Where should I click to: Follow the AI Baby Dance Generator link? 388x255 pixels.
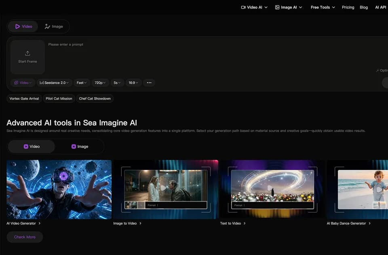click(349, 223)
